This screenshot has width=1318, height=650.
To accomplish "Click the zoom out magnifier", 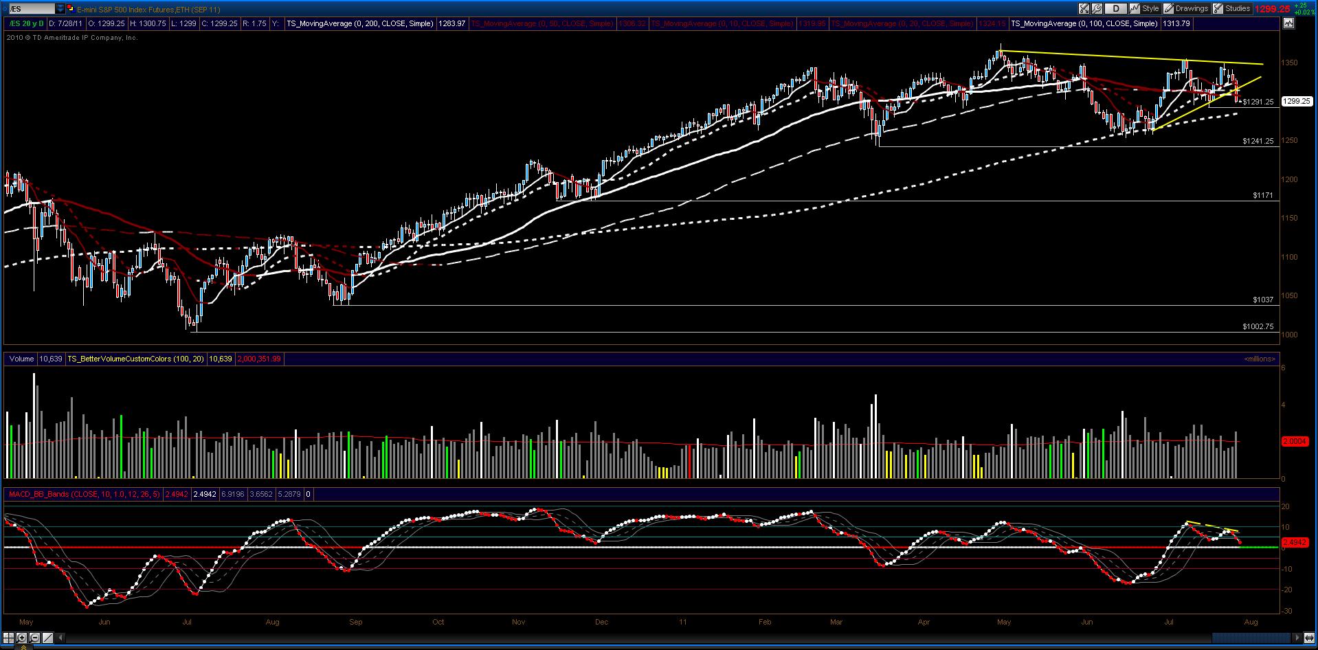I will (34, 638).
